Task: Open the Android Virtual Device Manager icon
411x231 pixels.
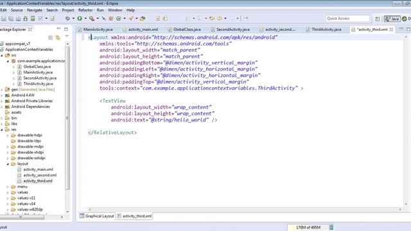Action: [33, 19]
